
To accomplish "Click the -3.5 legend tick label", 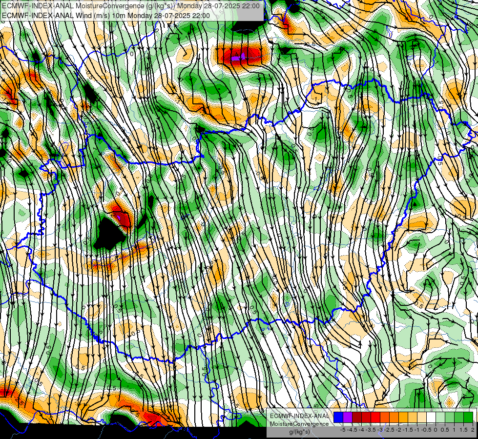I will click(371, 430).
